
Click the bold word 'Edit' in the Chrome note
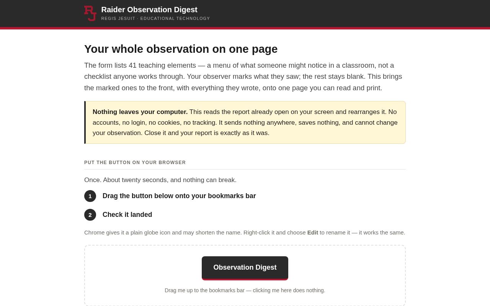[x=312, y=232]
